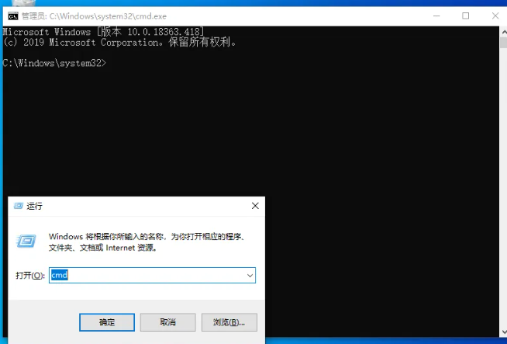Click the 浏览(B)... button

point(229,322)
